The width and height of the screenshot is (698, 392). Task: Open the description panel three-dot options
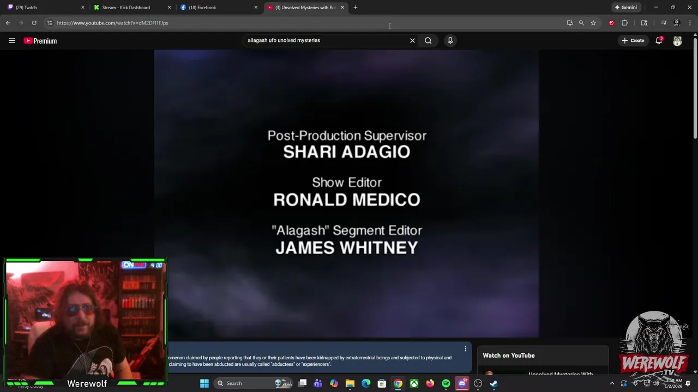point(465,349)
